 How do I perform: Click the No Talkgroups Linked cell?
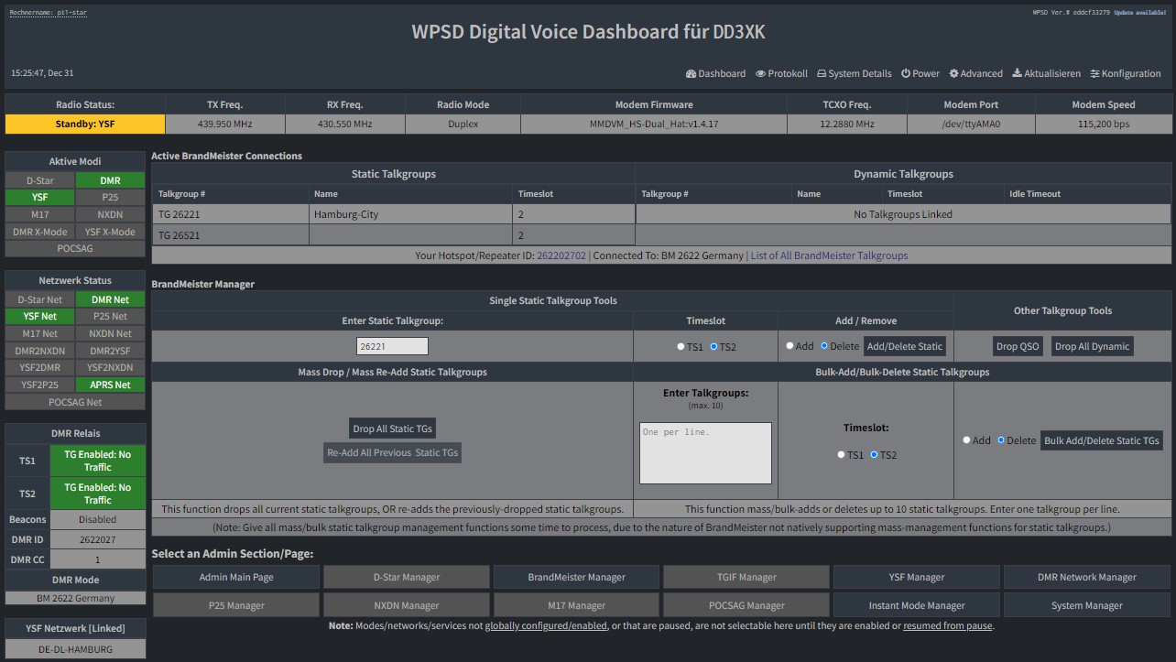[903, 214]
